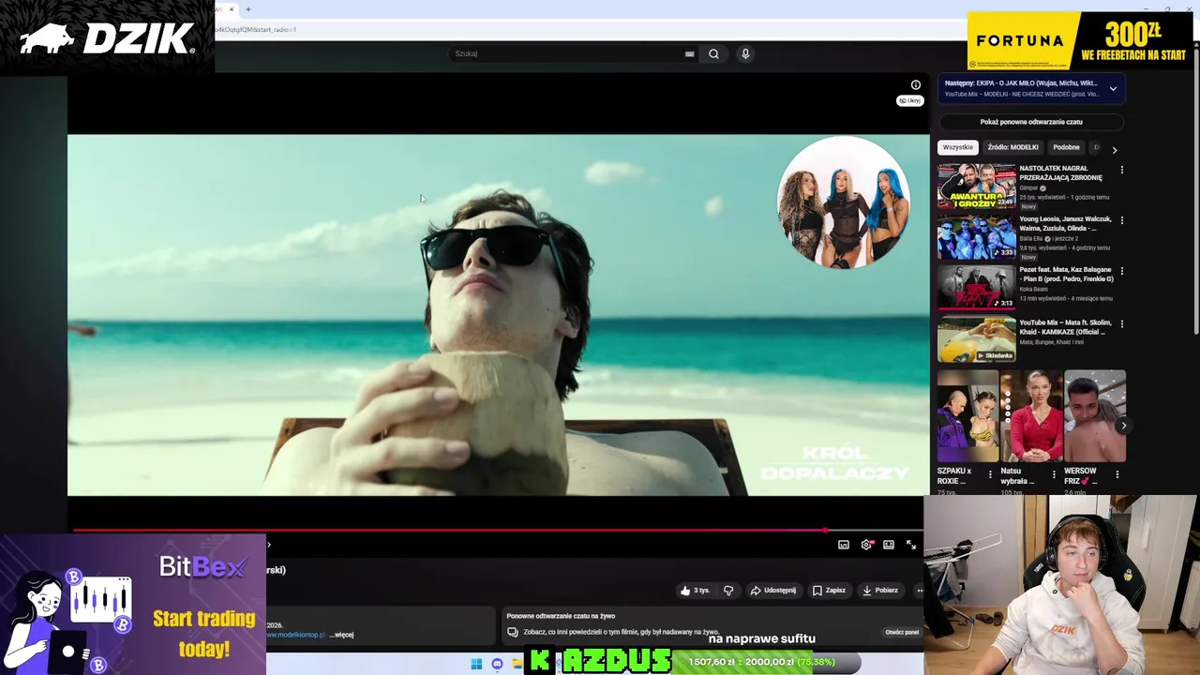The image size is (1200, 675).
Task: Click the YouTube search magnifier button
Action: click(713, 53)
